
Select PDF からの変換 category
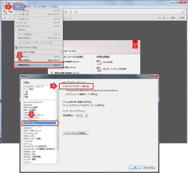31,107
